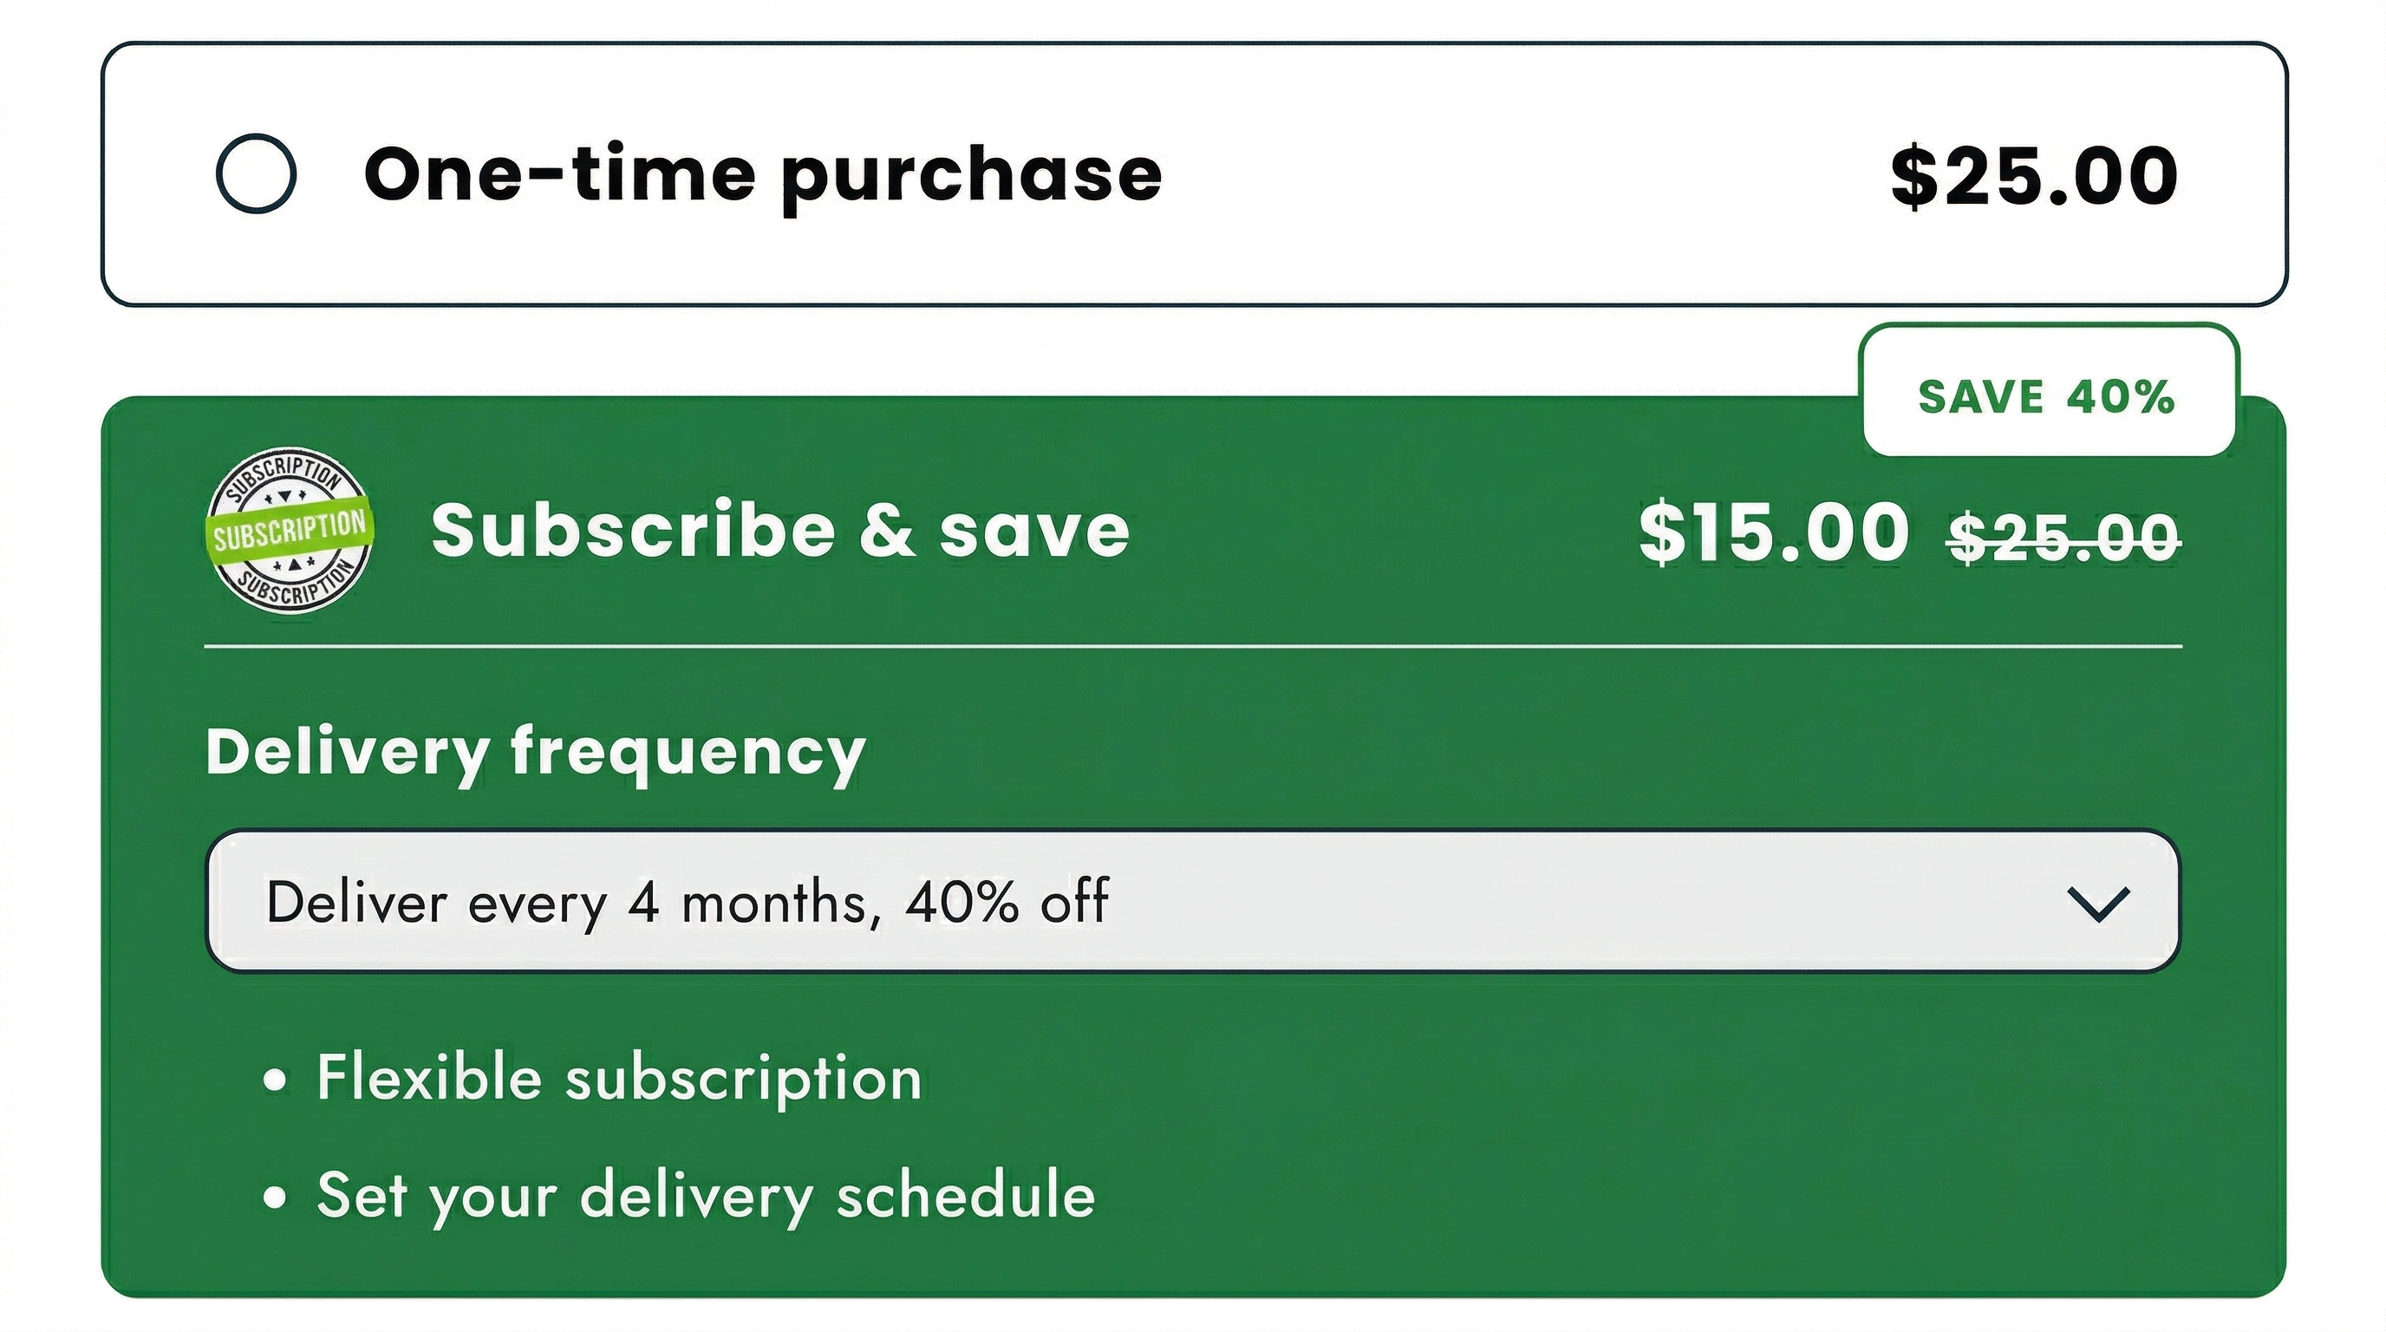Click the bullet point beside Flexible subscription

pyautogui.click(x=276, y=1077)
